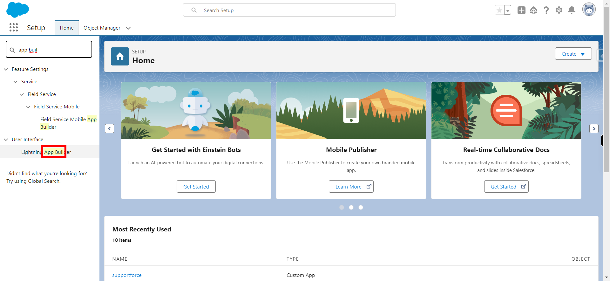Collapse the Feature Settings tree node

pyautogui.click(x=6, y=69)
